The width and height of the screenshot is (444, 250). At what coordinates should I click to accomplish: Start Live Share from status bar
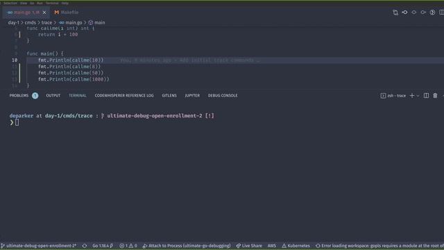click(x=249, y=246)
